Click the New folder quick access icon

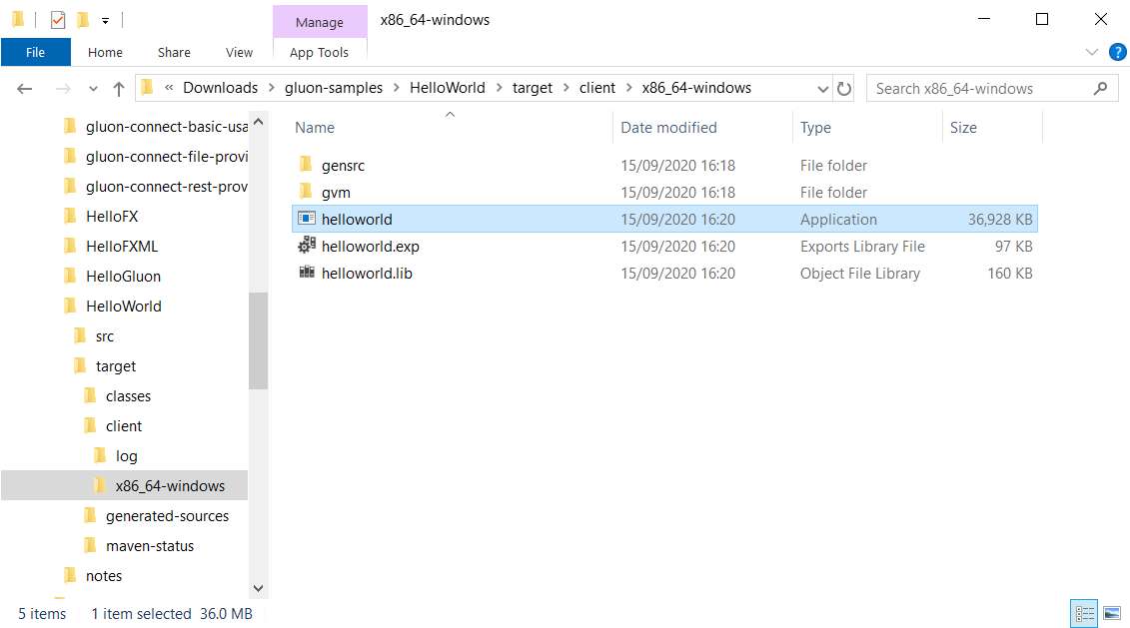tap(84, 19)
